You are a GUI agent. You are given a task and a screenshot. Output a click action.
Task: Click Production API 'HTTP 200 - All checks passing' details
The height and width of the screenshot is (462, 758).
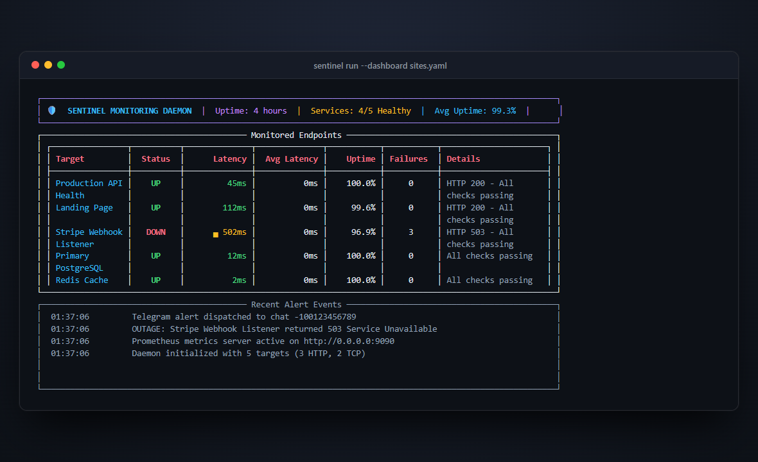pos(480,189)
